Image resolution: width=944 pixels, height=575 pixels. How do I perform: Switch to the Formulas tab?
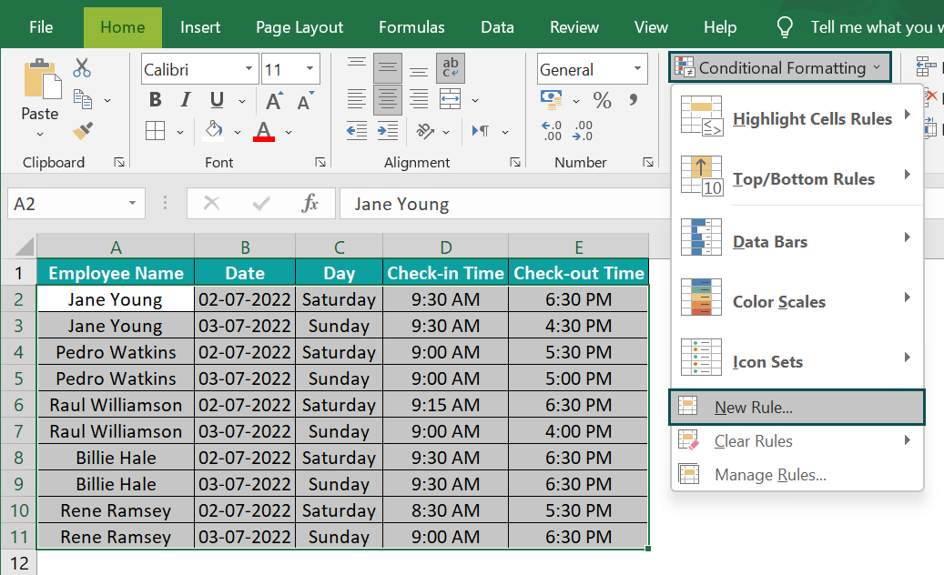[411, 27]
